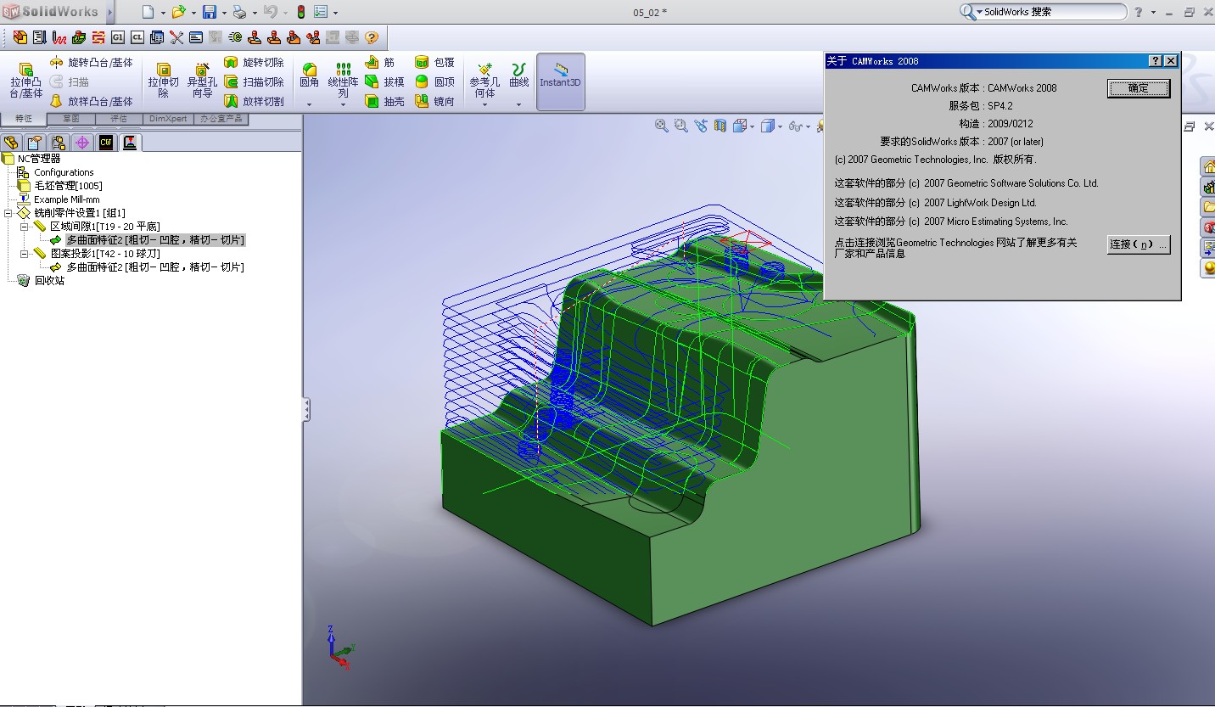
Task: Switch to the 评估 tab
Action: point(119,119)
